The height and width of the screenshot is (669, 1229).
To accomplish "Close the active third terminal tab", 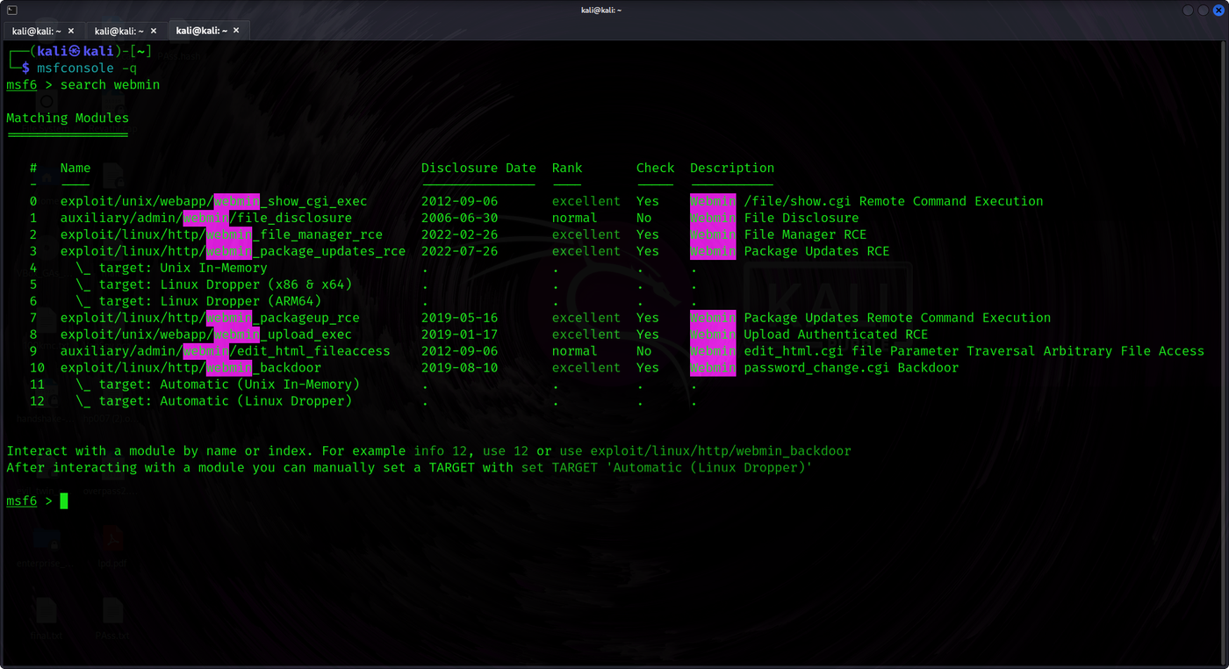I will click(235, 31).
